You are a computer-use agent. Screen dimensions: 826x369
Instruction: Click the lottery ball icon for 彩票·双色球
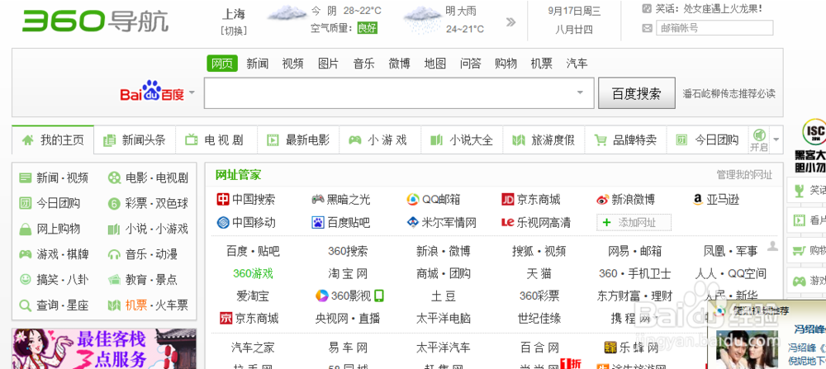pos(114,203)
